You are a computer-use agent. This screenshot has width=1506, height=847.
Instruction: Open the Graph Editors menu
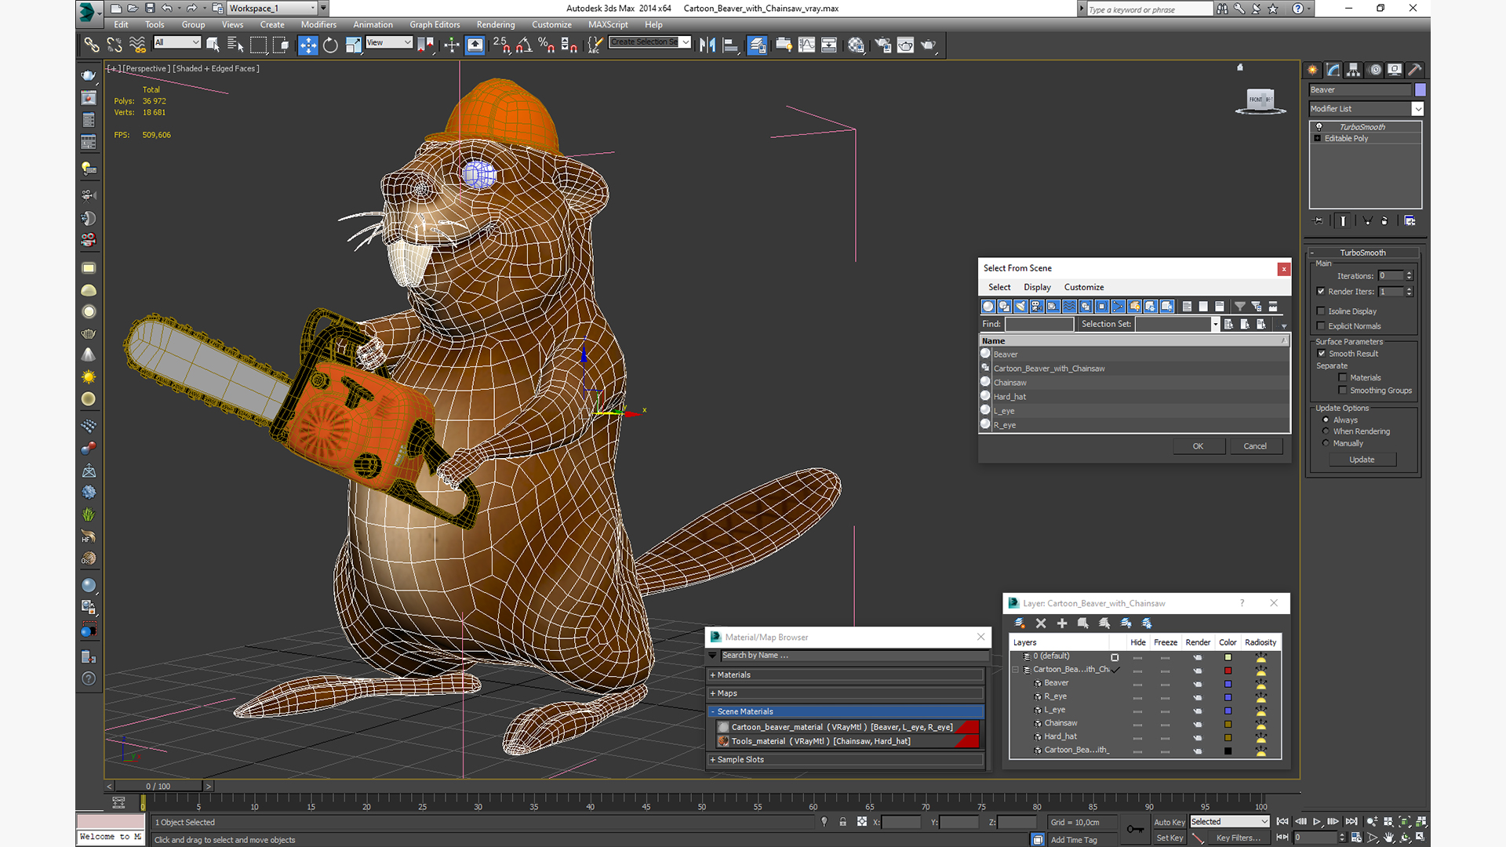coord(435,25)
